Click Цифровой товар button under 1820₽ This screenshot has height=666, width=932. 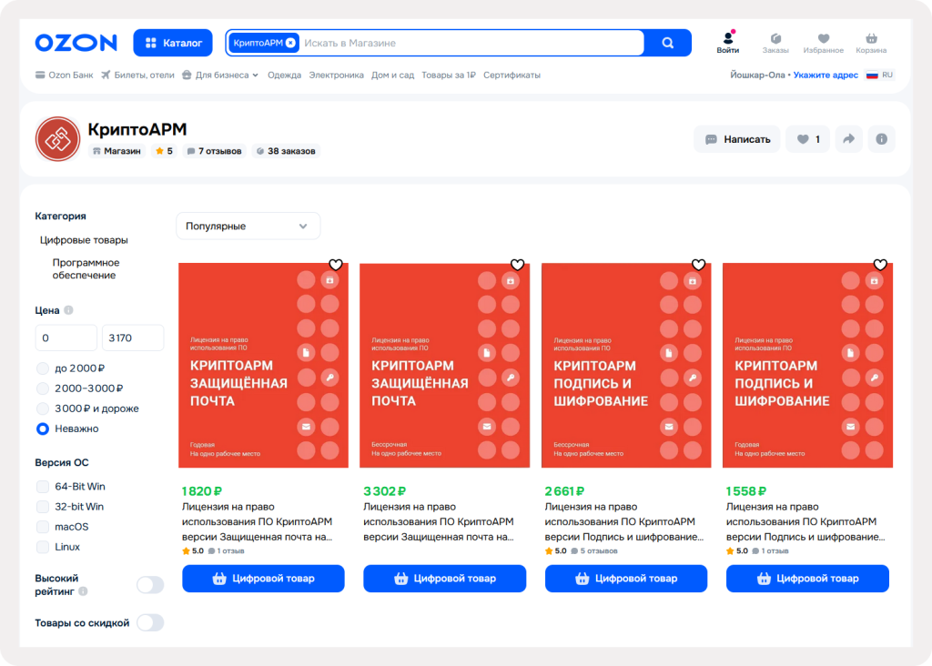point(263,579)
